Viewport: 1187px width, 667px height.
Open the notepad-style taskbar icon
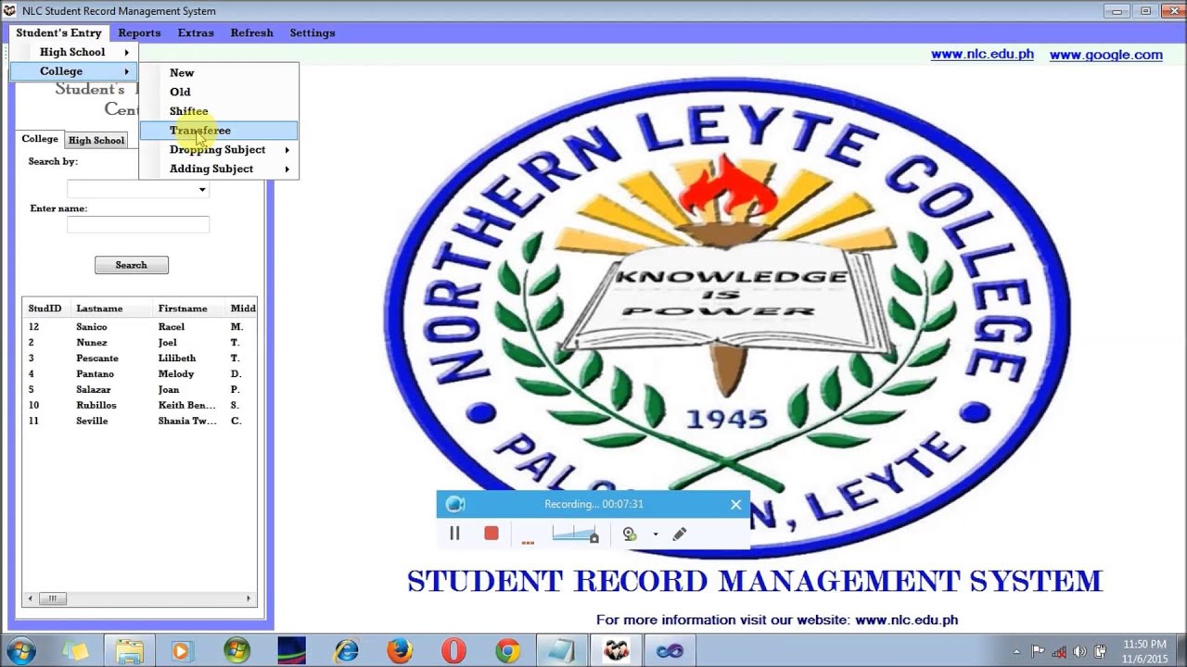[x=561, y=651]
